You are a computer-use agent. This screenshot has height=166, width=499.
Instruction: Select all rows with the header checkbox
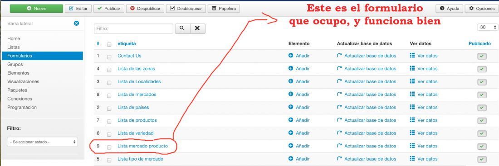(109, 44)
